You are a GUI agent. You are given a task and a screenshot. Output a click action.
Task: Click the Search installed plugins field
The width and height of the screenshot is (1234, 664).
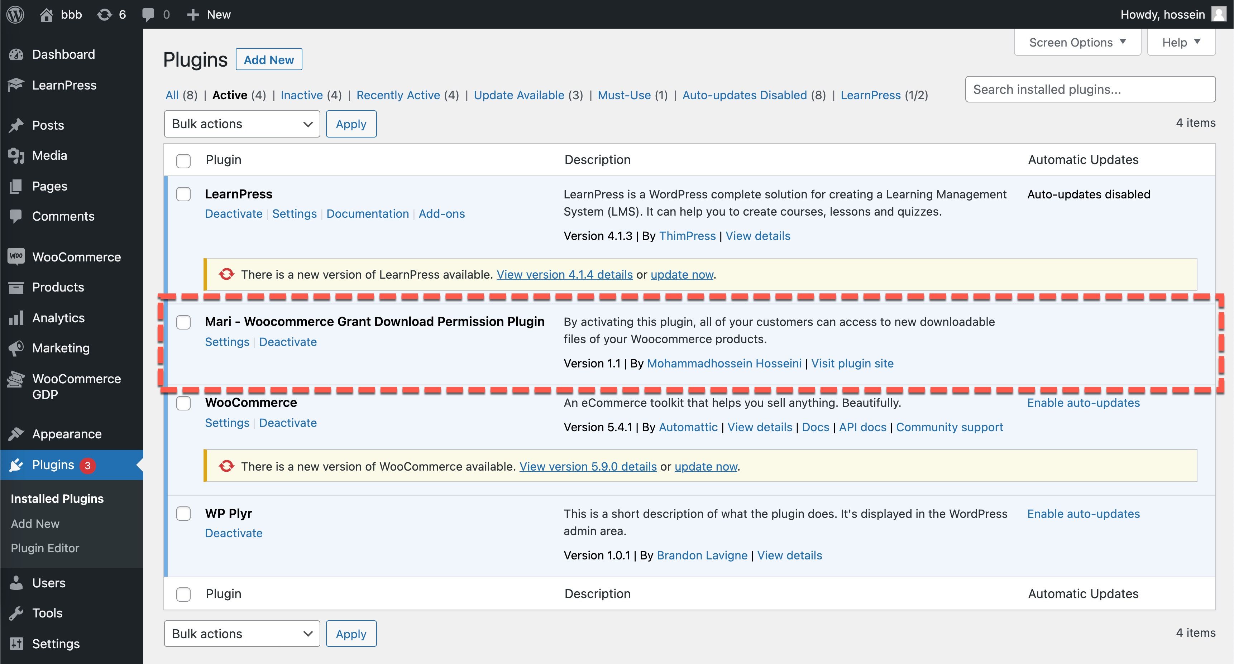click(1090, 89)
